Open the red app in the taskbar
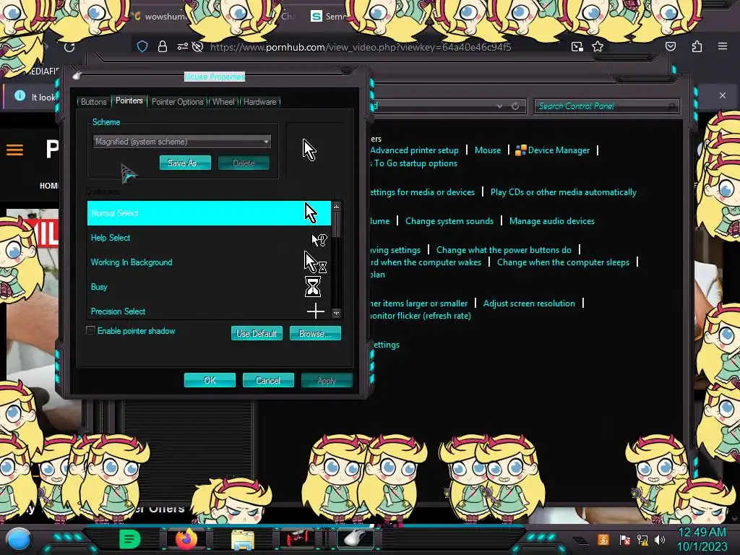This screenshot has width=740, height=555. pos(298,538)
